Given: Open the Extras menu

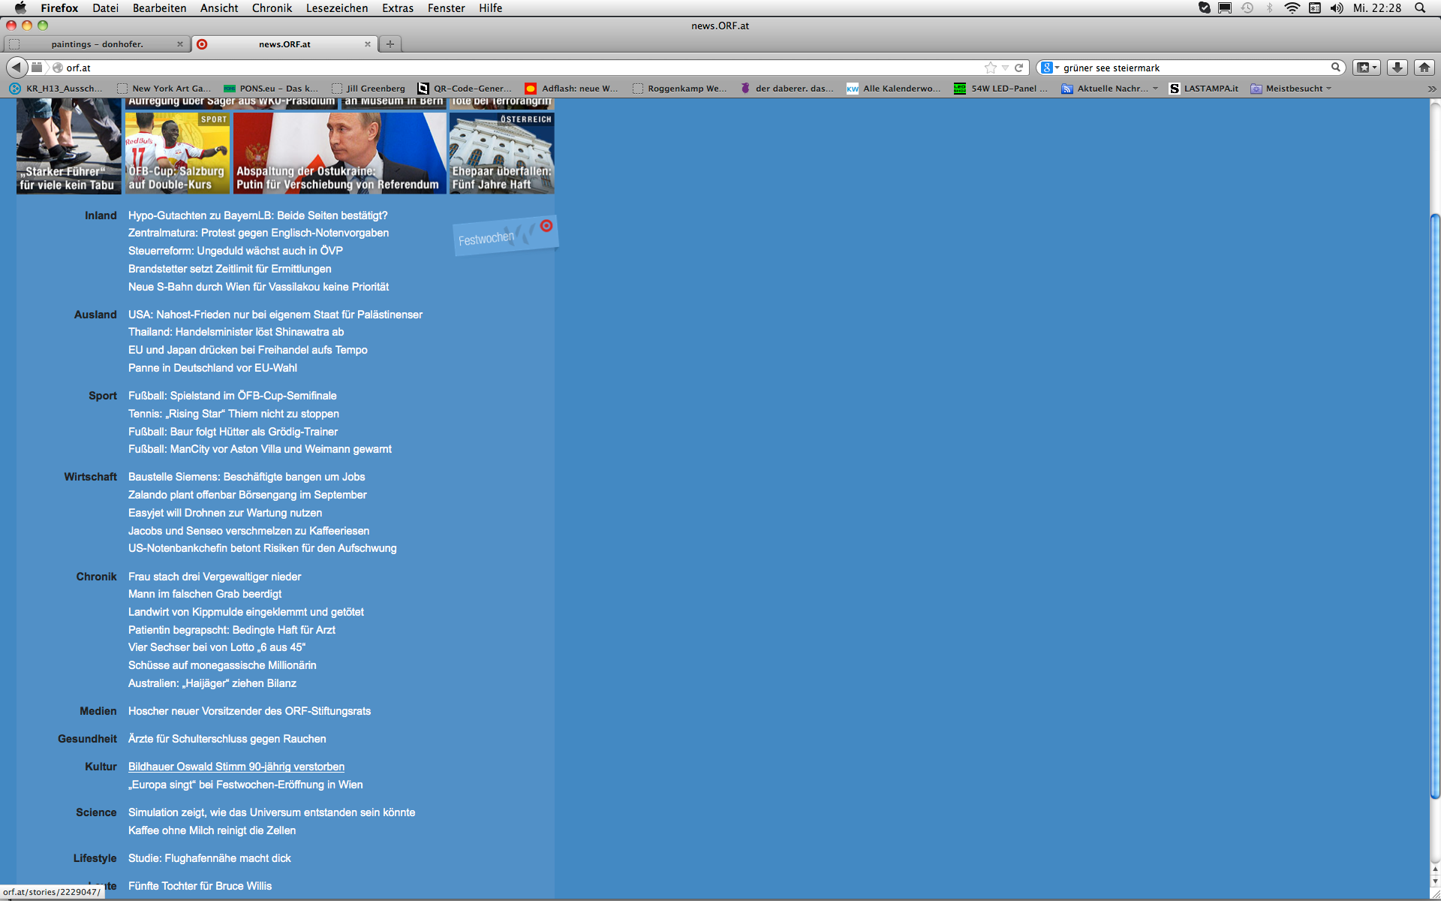Looking at the screenshot, I should point(398,8).
